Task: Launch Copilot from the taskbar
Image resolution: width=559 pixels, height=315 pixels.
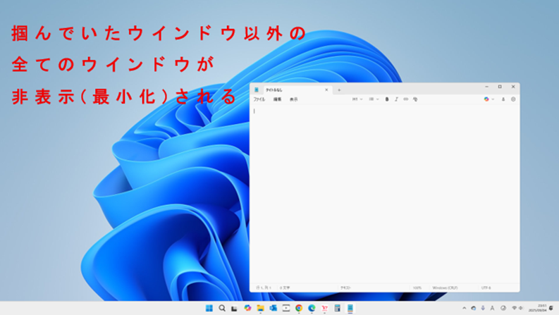Action: pyautogui.click(x=247, y=308)
